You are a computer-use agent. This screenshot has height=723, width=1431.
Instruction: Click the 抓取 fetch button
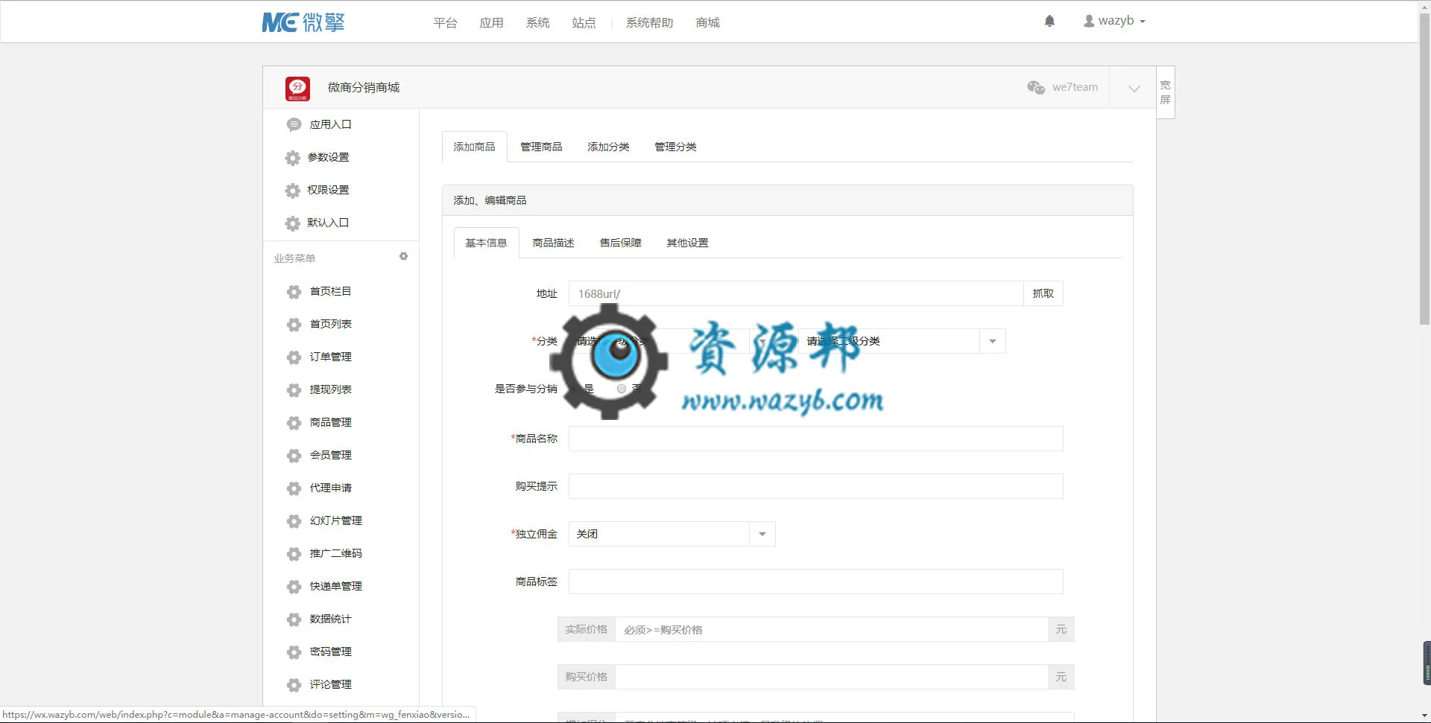pyautogui.click(x=1043, y=293)
